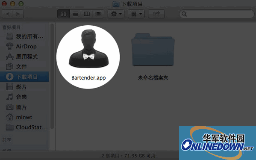The image size is (256, 160).
Task: Select the Bartender.app icon
Action: [88, 48]
